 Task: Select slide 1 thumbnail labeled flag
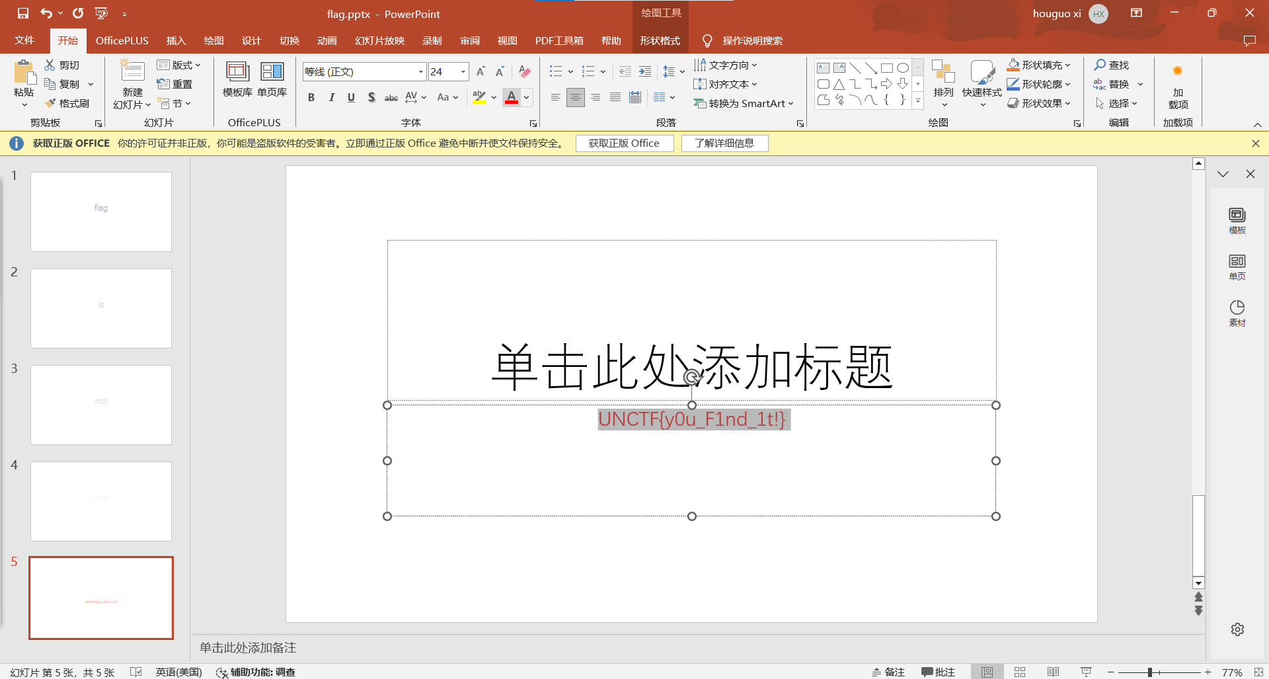pos(101,212)
